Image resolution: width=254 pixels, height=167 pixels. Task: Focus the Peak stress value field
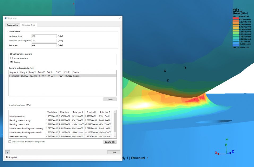(x=44, y=45)
